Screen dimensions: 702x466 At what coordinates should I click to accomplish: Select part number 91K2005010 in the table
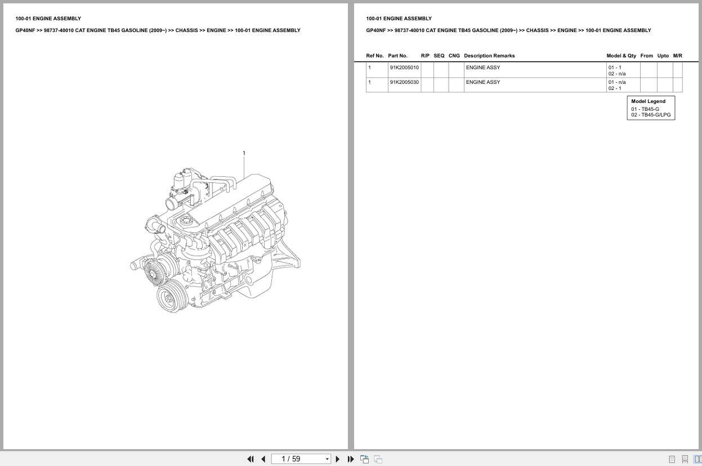pos(404,67)
